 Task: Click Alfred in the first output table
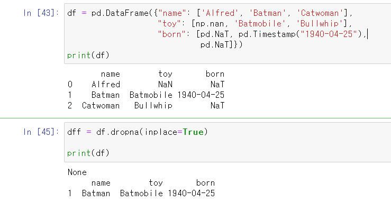click(106, 84)
